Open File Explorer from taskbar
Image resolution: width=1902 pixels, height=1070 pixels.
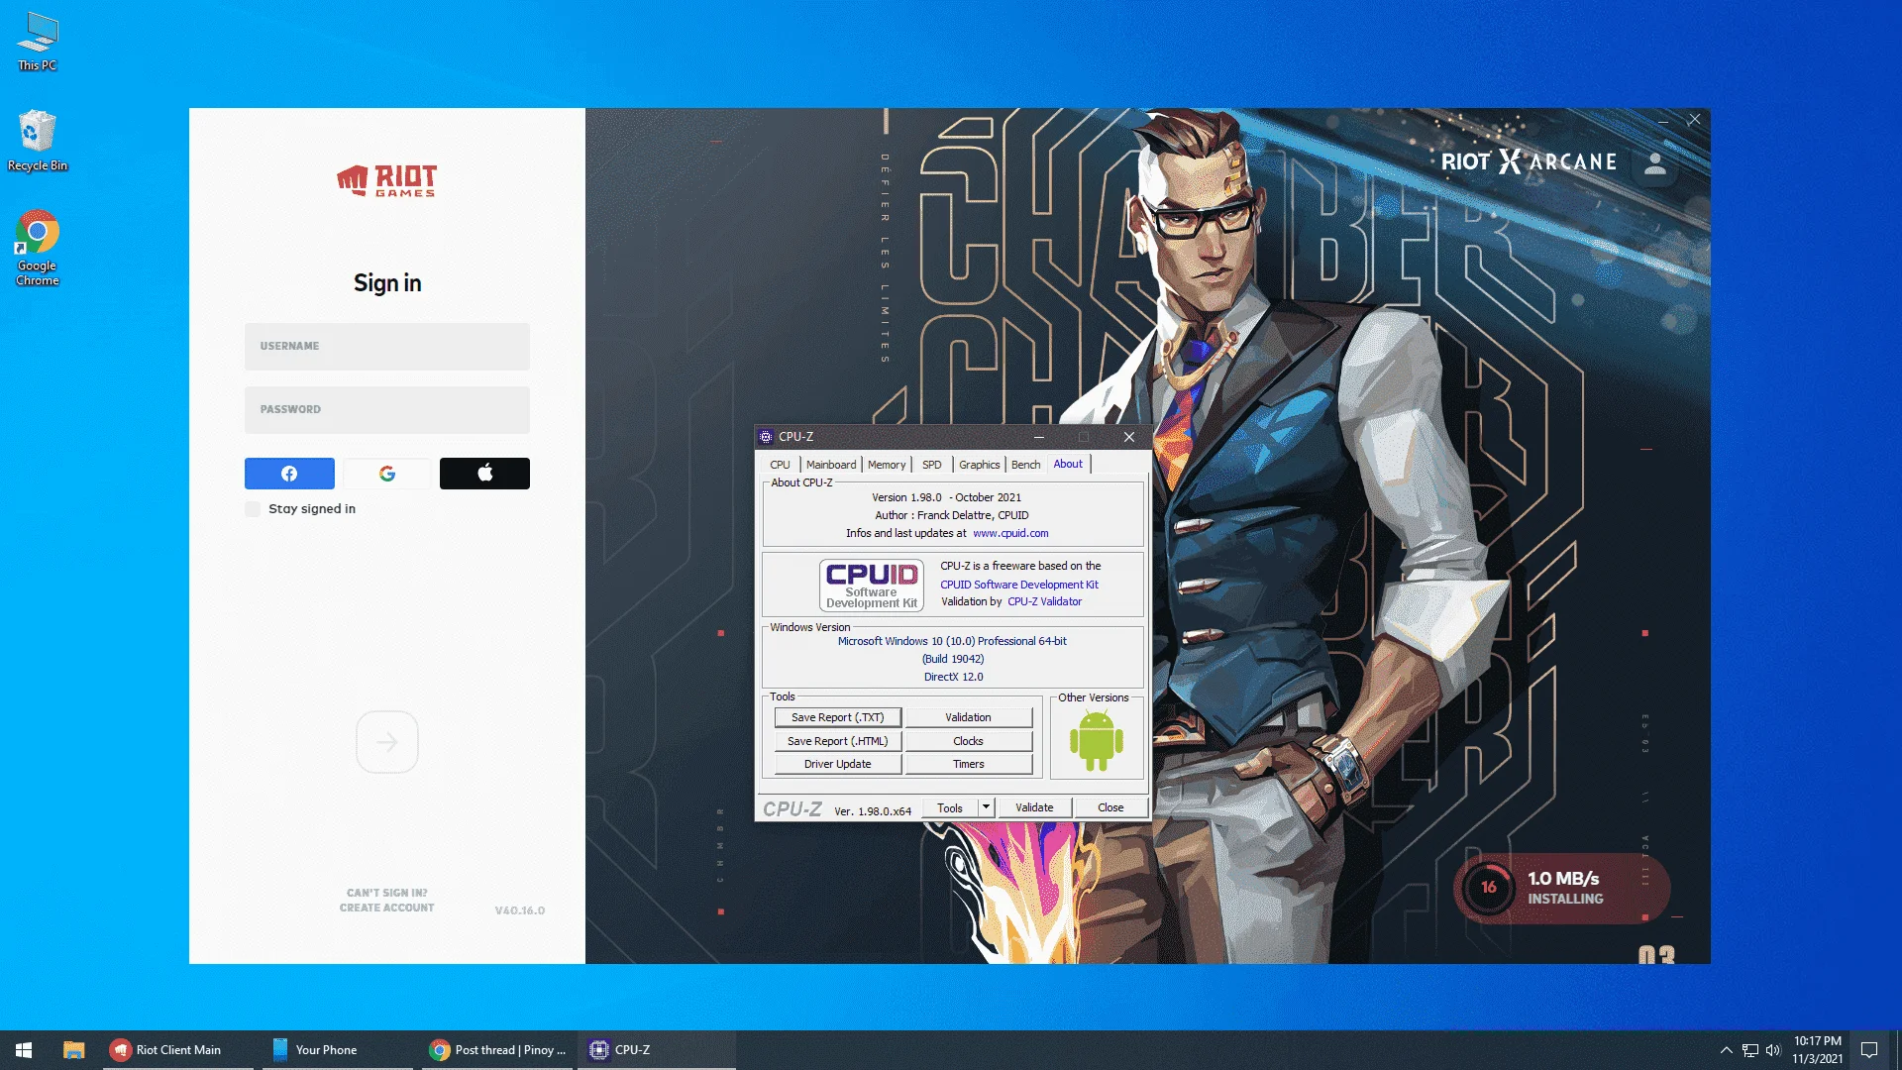pos(73,1050)
